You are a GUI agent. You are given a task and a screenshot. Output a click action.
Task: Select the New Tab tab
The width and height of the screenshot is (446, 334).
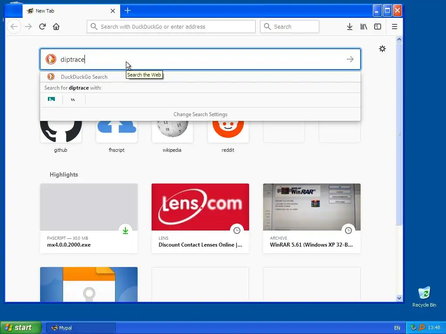click(x=71, y=11)
